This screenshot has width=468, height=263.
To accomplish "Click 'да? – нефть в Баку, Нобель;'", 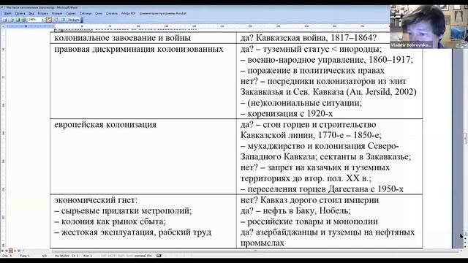I will (295, 210).
